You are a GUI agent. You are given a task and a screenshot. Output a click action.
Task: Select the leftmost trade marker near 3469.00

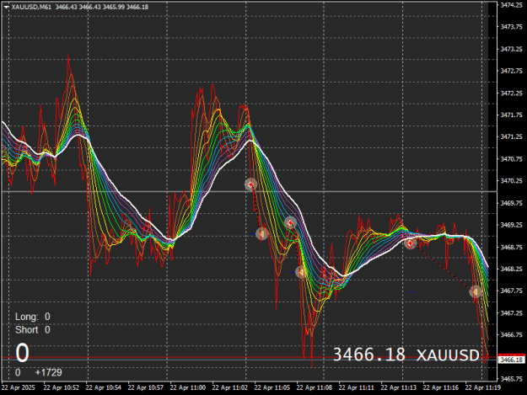coord(262,233)
